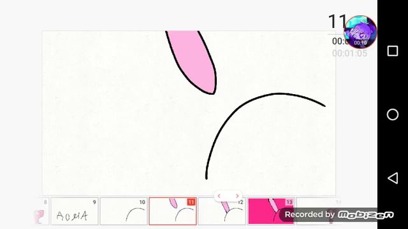Select the partially visible frame 8 thumbnail
Image resolution: width=408 pixels, height=229 pixels.
[x=41, y=211]
